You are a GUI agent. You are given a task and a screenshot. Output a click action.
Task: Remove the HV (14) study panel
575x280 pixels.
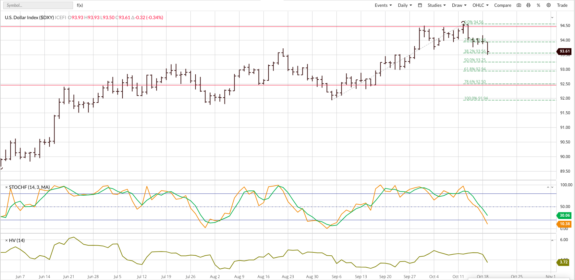point(6,240)
